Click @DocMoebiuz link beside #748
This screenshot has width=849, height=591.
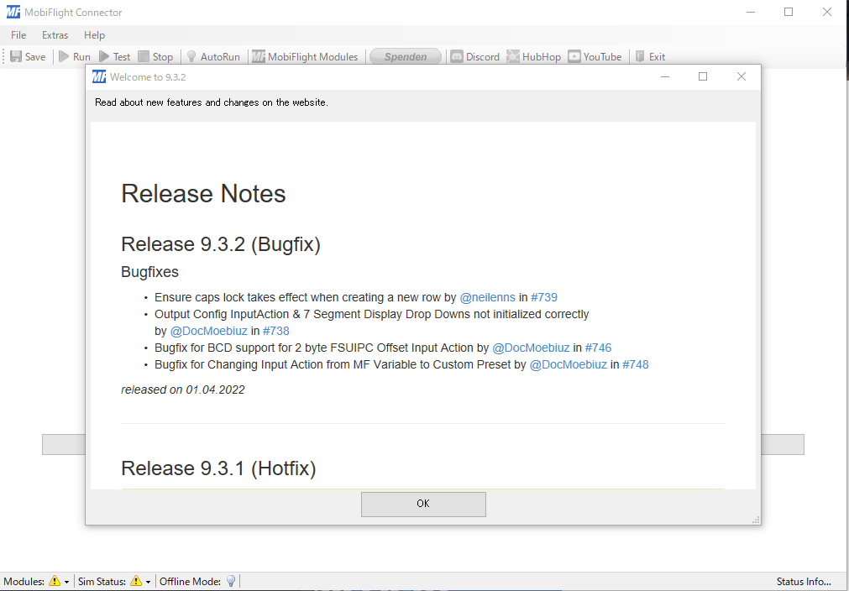tap(568, 365)
